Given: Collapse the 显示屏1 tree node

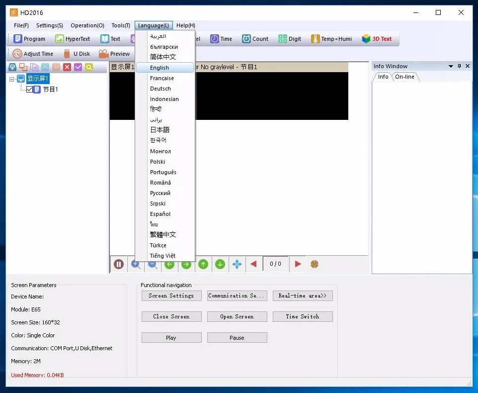Looking at the screenshot, I should tap(11, 79).
